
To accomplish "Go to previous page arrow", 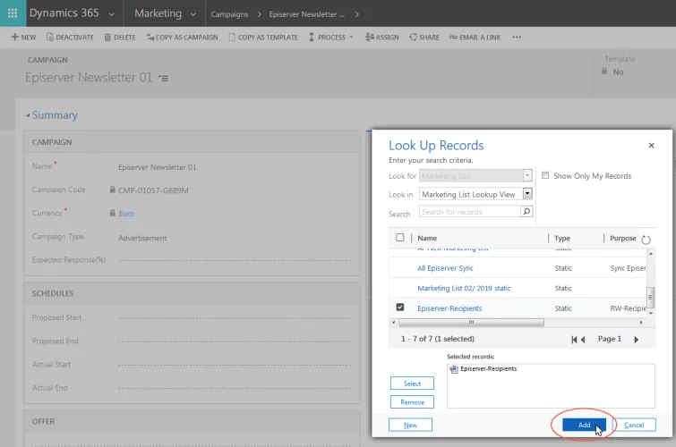I will pyautogui.click(x=583, y=340).
